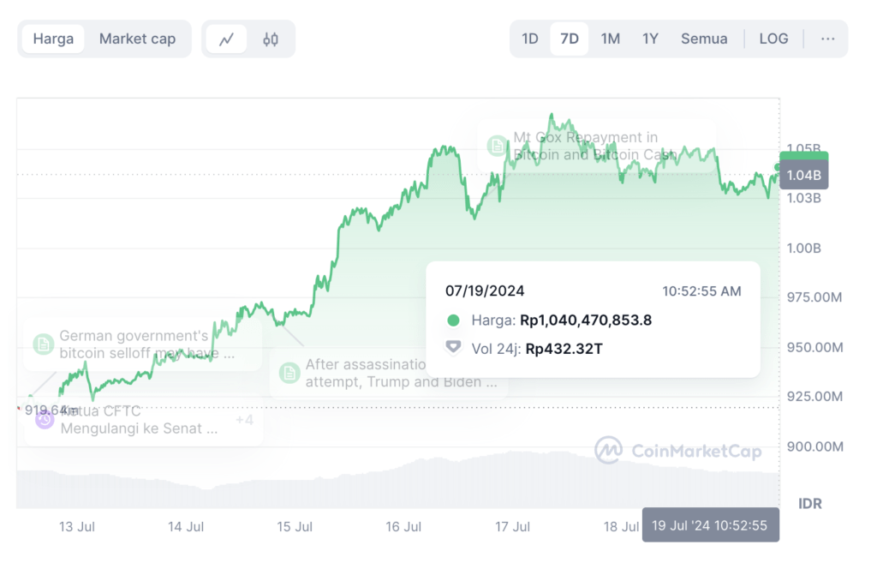Select the Market cap tab

click(138, 39)
